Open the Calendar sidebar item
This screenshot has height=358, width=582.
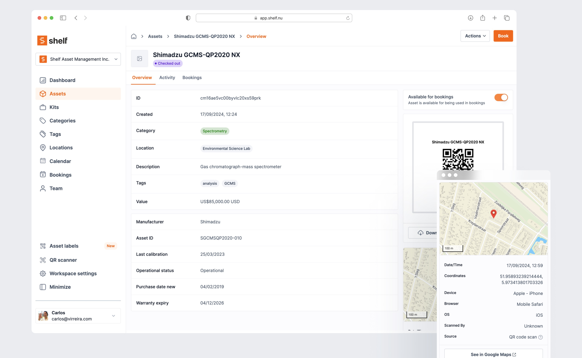pyautogui.click(x=60, y=161)
